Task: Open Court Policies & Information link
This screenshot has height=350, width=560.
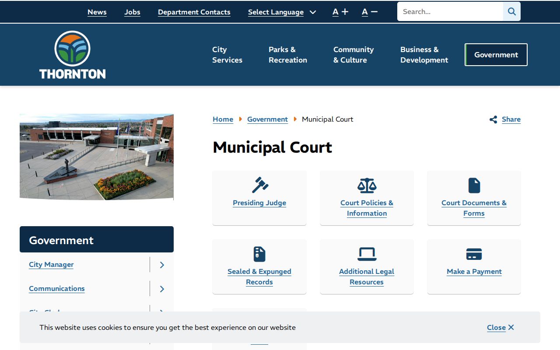Action: pos(367,208)
